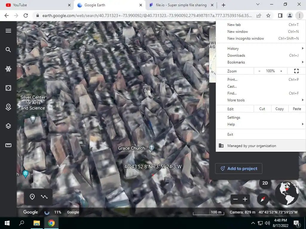This screenshot has width=306, height=229.
Task: Launch Voyager ship wheel icon
Action: click(8, 69)
